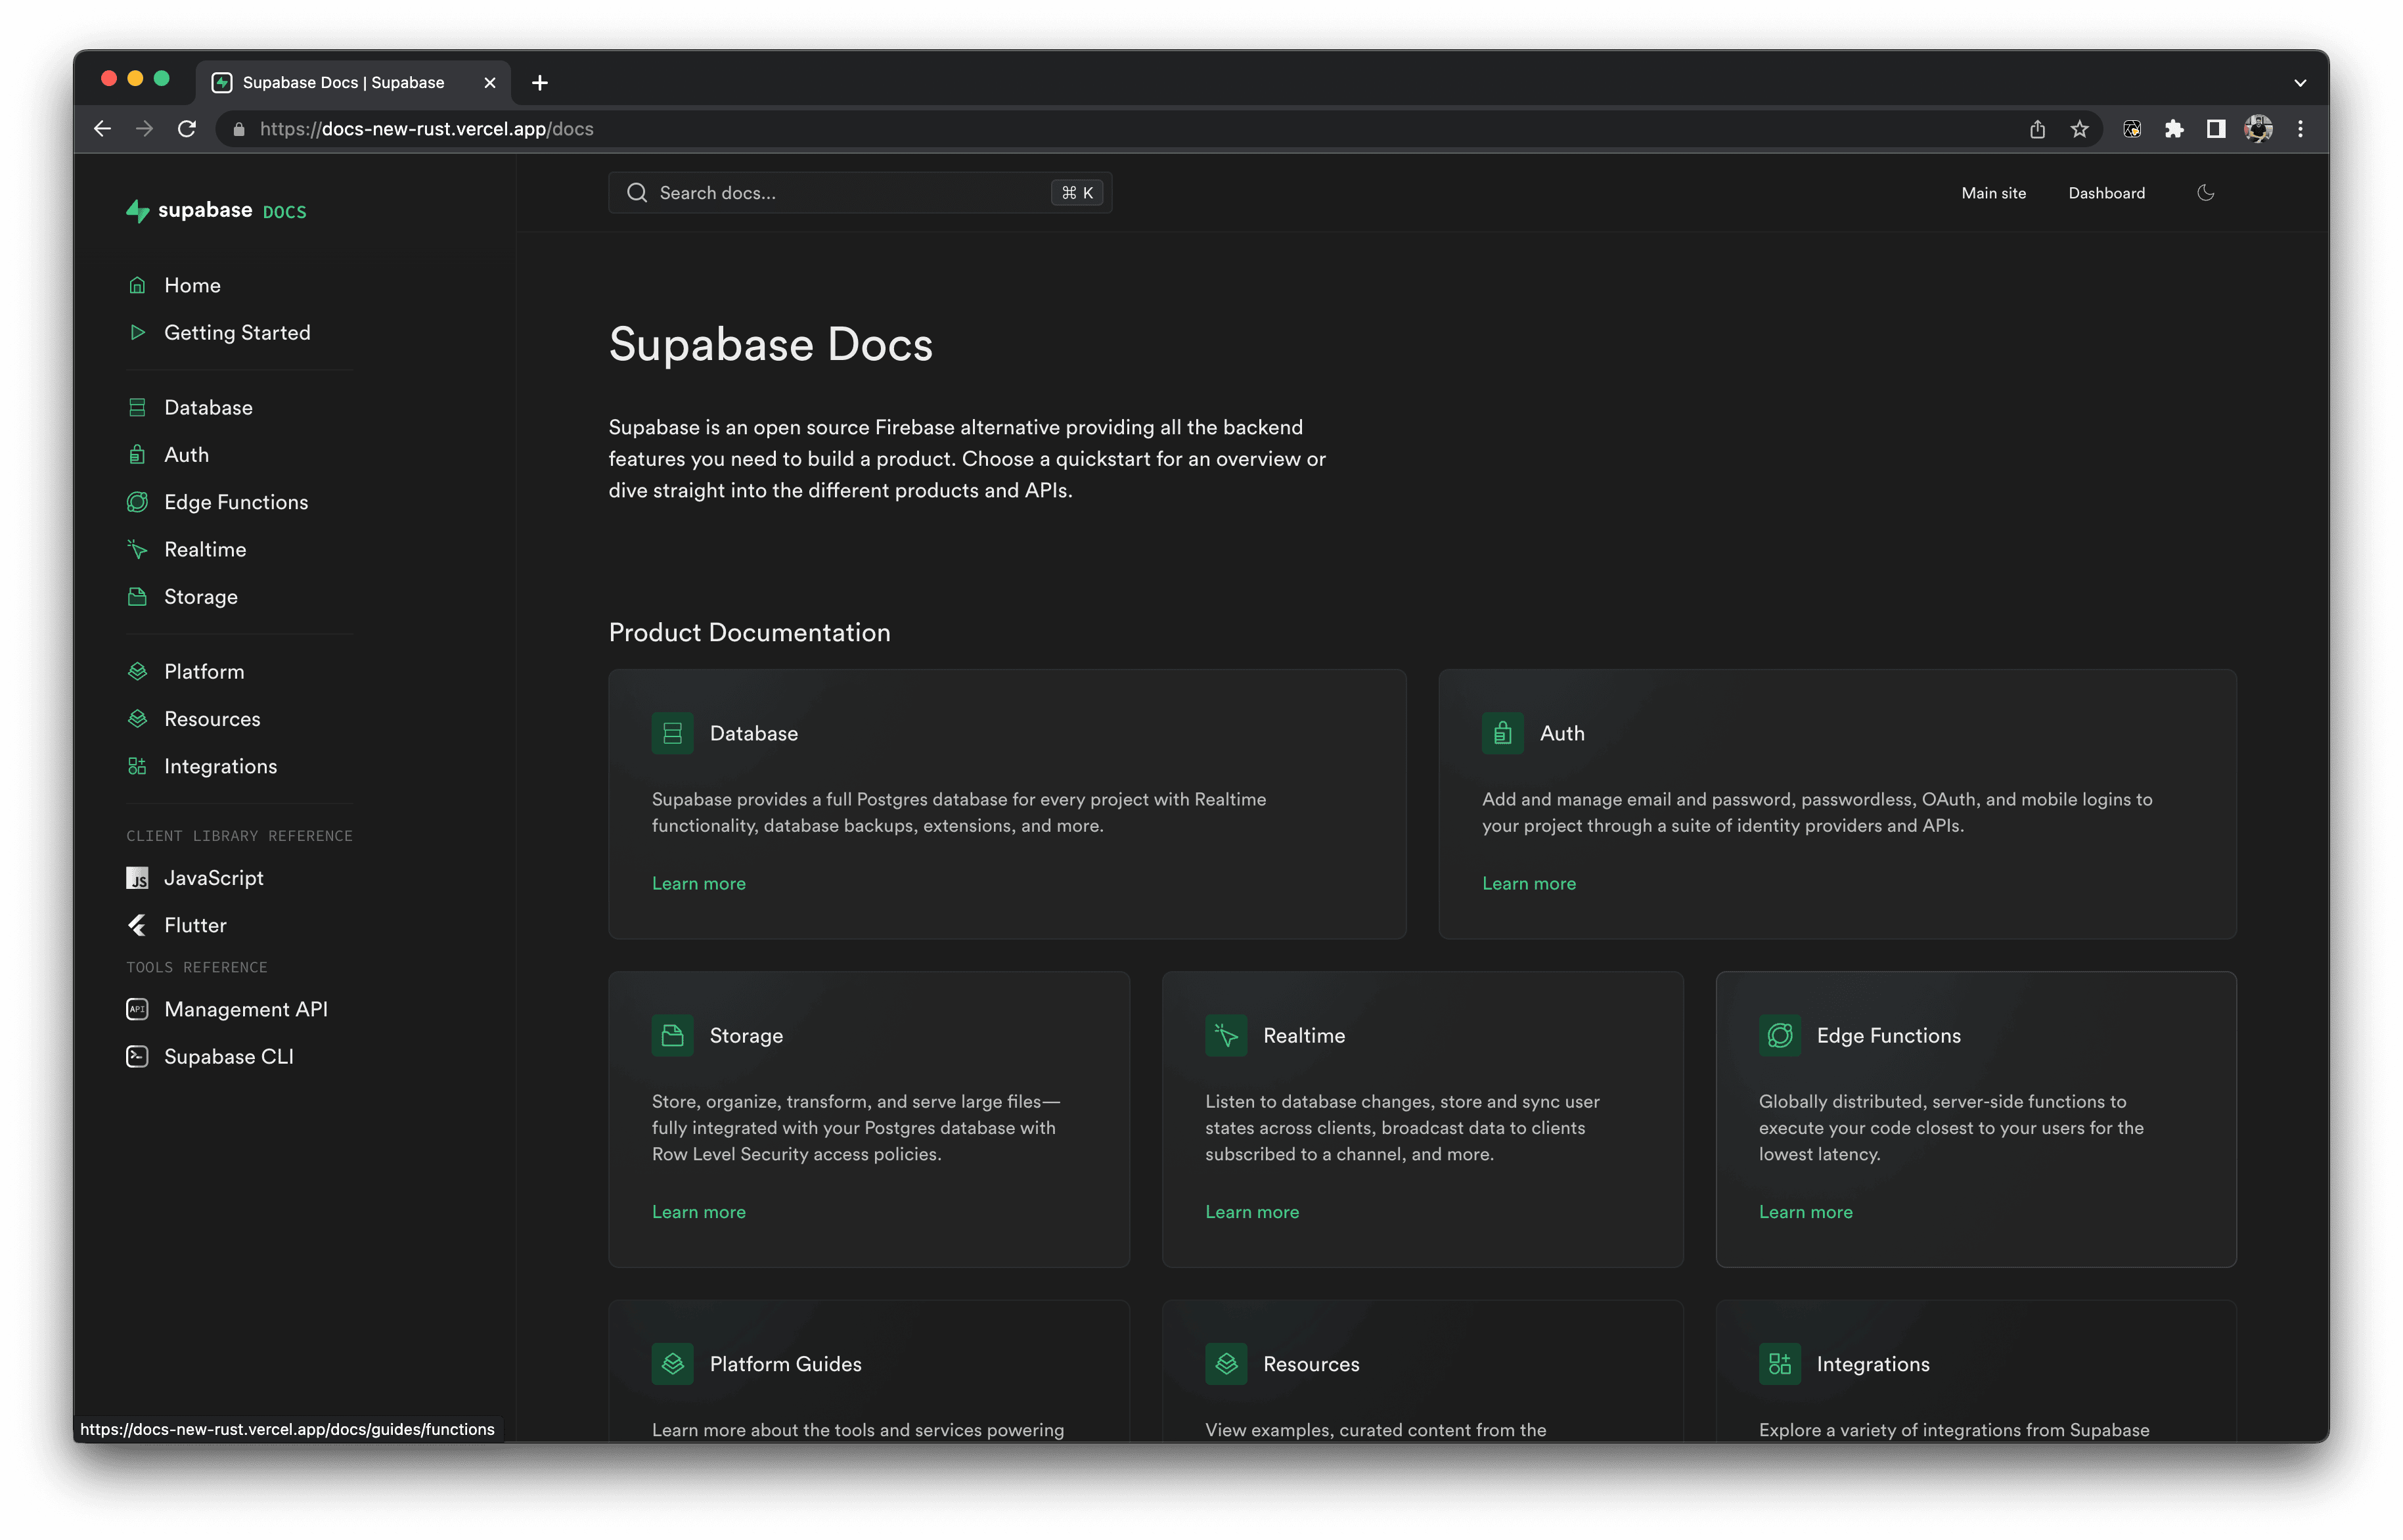Click Learn more under Edge Functions card
This screenshot has width=2403, height=1540.
tap(1805, 1211)
